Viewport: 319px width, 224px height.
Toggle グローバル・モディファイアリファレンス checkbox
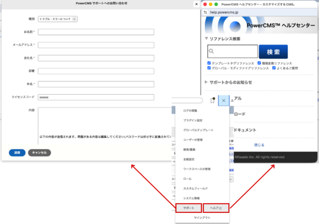point(209,68)
